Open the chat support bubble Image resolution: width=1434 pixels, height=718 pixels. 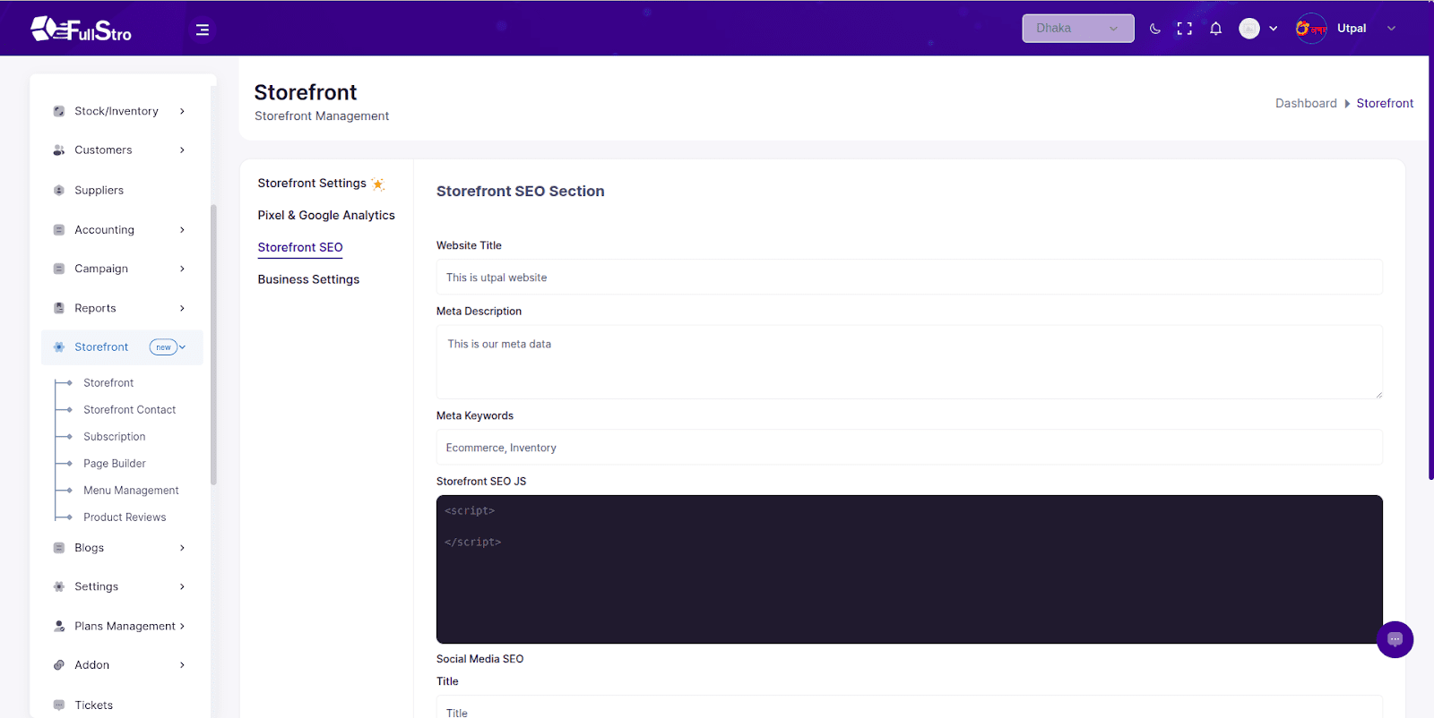(x=1395, y=639)
